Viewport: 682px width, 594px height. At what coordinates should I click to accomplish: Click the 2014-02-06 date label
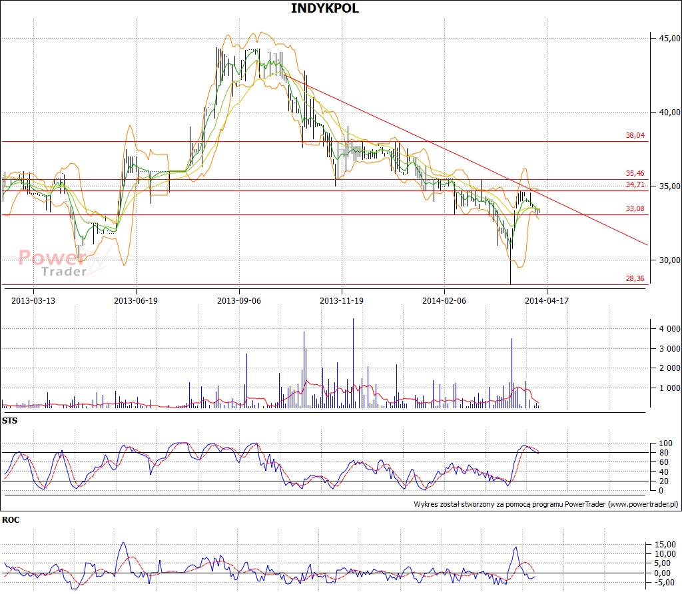click(x=444, y=300)
